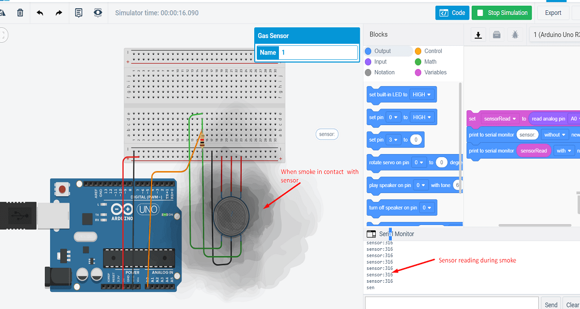Edit the Gas Sensor name field
580x309 pixels.
click(318, 53)
